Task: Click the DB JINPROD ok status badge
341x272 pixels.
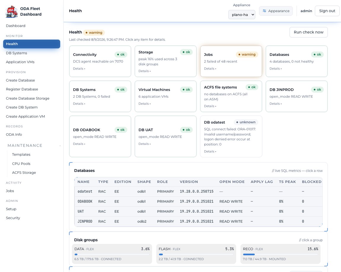Action: click(317, 89)
